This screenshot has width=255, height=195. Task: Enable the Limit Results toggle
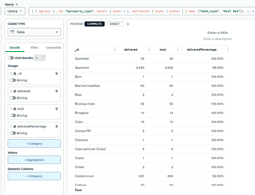click(11, 58)
